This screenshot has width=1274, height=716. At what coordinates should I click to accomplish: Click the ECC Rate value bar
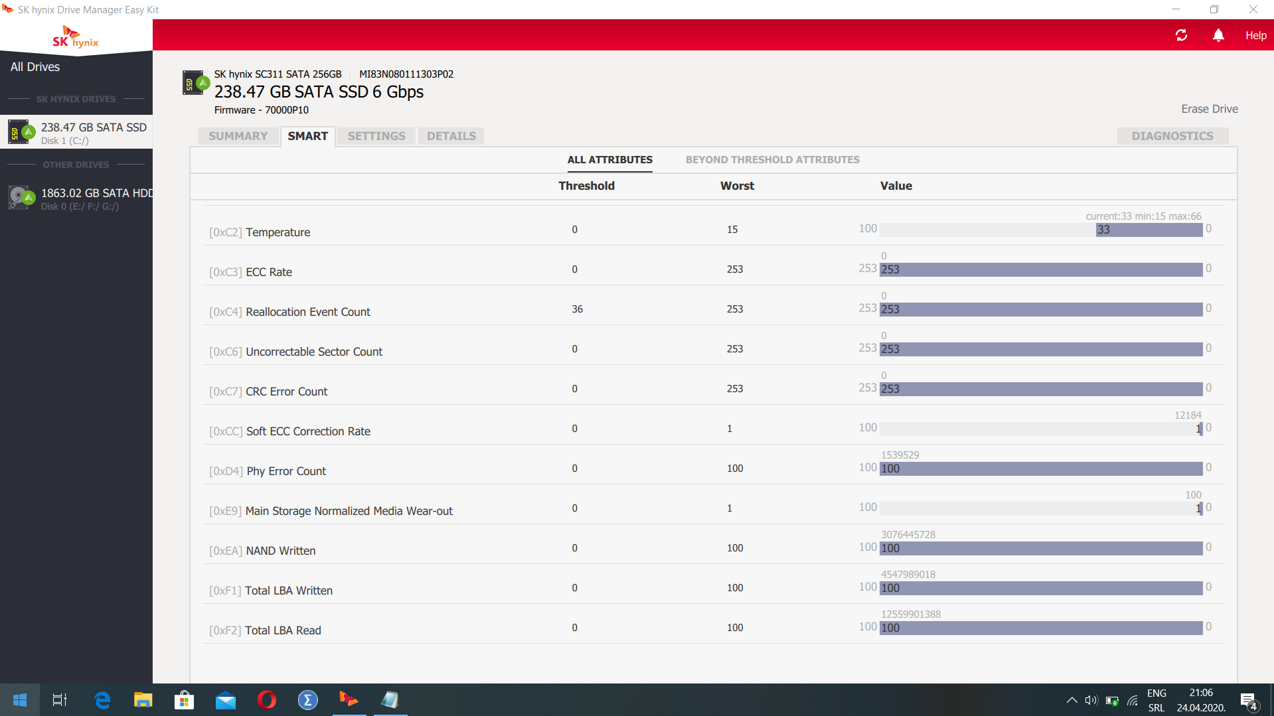click(x=1041, y=269)
